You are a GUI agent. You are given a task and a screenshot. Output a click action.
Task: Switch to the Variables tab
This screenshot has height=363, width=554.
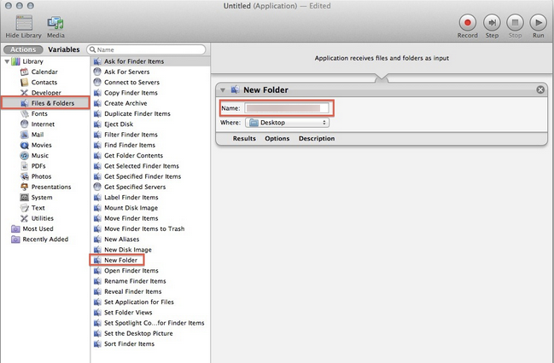[x=64, y=49]
